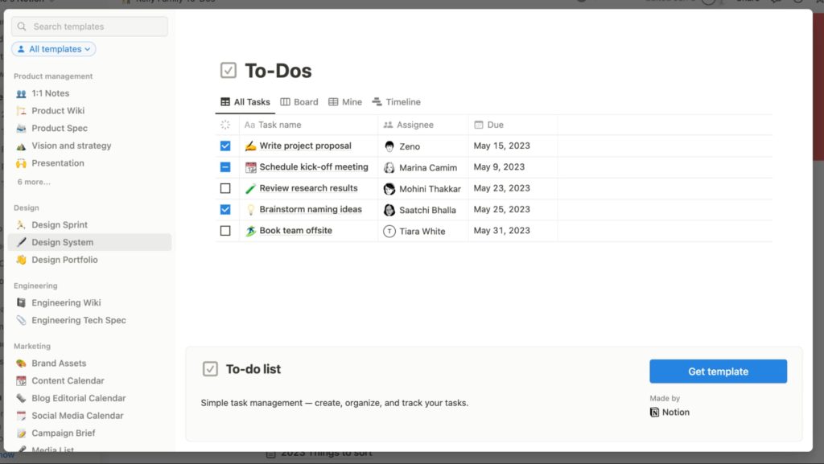Open the Brainstorm naming ideas task

tap(311, 209)
